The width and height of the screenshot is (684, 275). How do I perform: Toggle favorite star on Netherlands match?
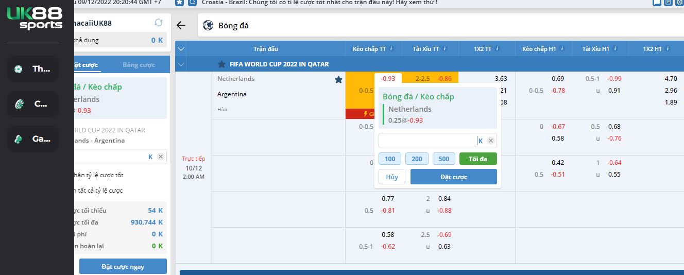click(x=338, y=79)
